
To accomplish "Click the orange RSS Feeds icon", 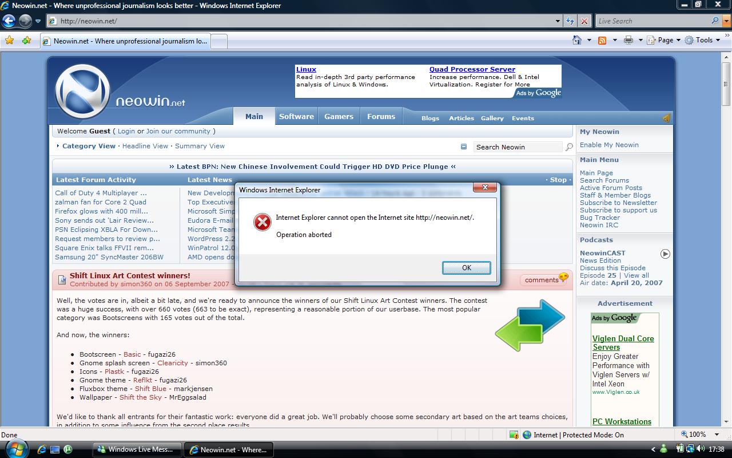I will coord(602,40).
